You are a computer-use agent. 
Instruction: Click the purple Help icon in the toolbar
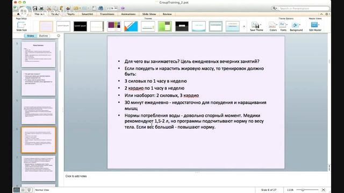coord(123,9)
